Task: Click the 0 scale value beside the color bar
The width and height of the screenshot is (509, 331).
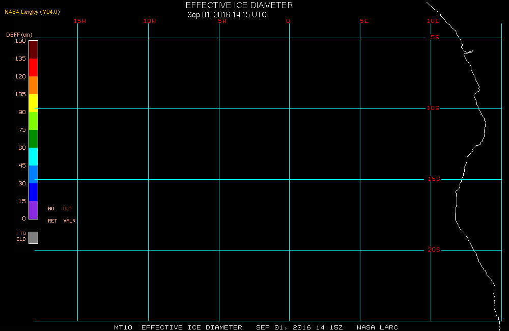Action: (24, 218)
